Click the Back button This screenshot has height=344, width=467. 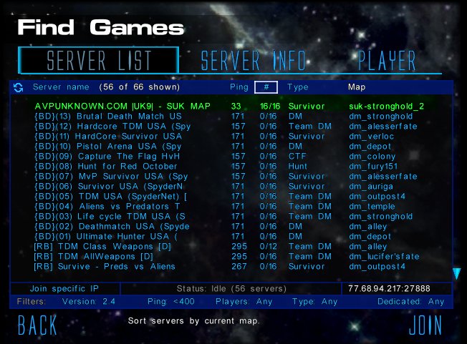[37, 325]
